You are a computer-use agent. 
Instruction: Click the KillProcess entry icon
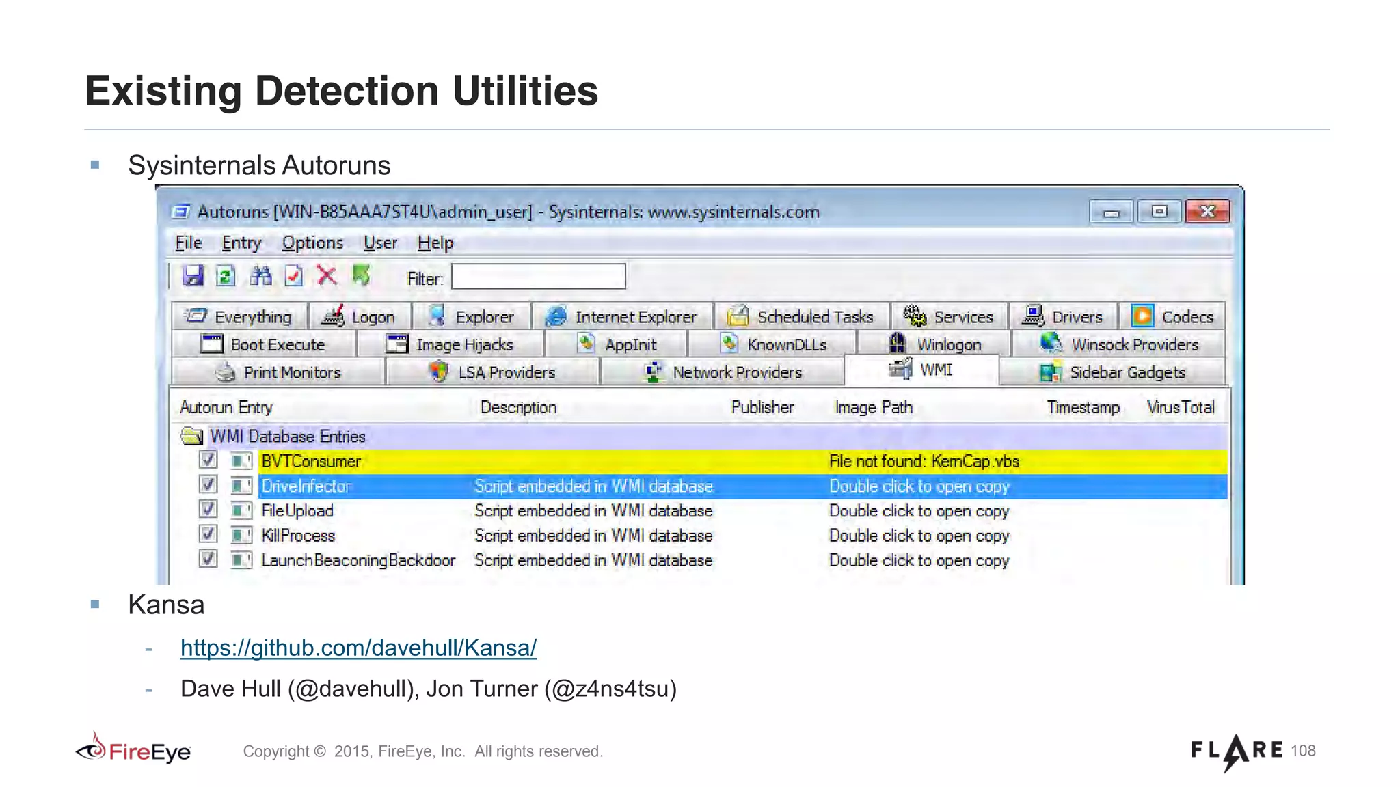[x=241, y=535]
